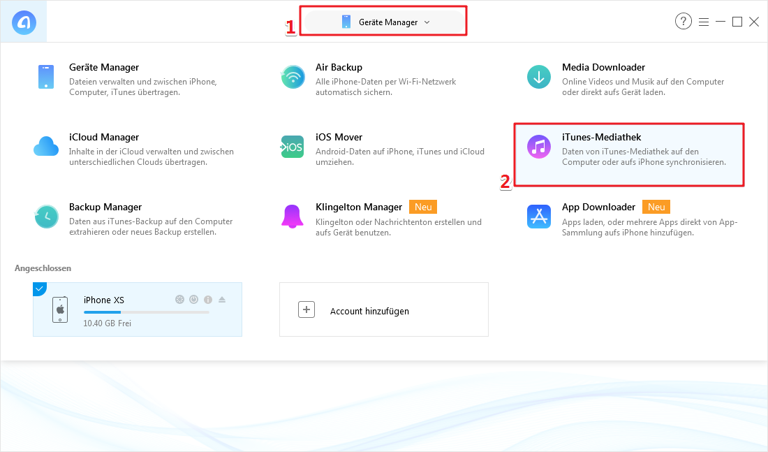
Task: Click "Daten von iTunes-Mediathek auf den" description
Action: pos(644,157)
